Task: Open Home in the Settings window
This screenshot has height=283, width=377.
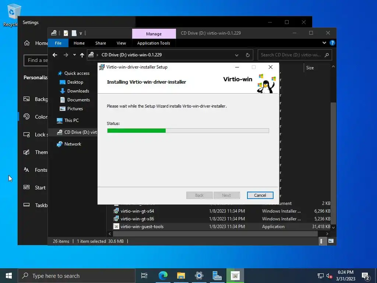Action: [36, 43]
